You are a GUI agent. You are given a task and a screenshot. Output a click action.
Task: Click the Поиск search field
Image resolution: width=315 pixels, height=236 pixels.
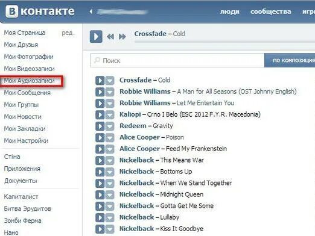click(x=177, y=60)
